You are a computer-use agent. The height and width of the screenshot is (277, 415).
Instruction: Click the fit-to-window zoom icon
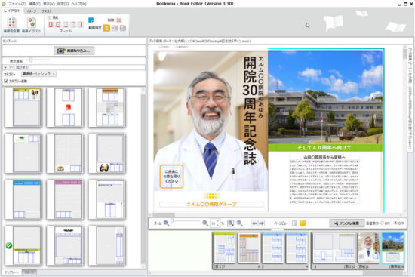[231, 223]
